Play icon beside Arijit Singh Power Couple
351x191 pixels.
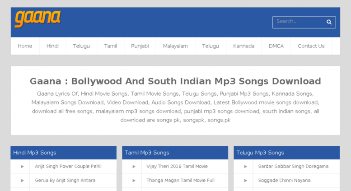[22, 167]
